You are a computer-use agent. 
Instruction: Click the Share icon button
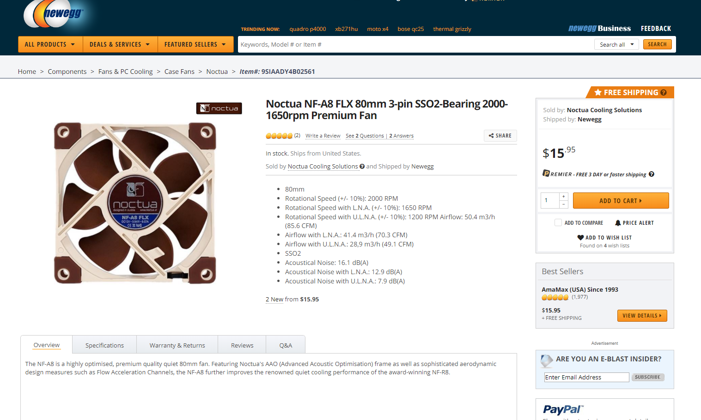(500, 136)
